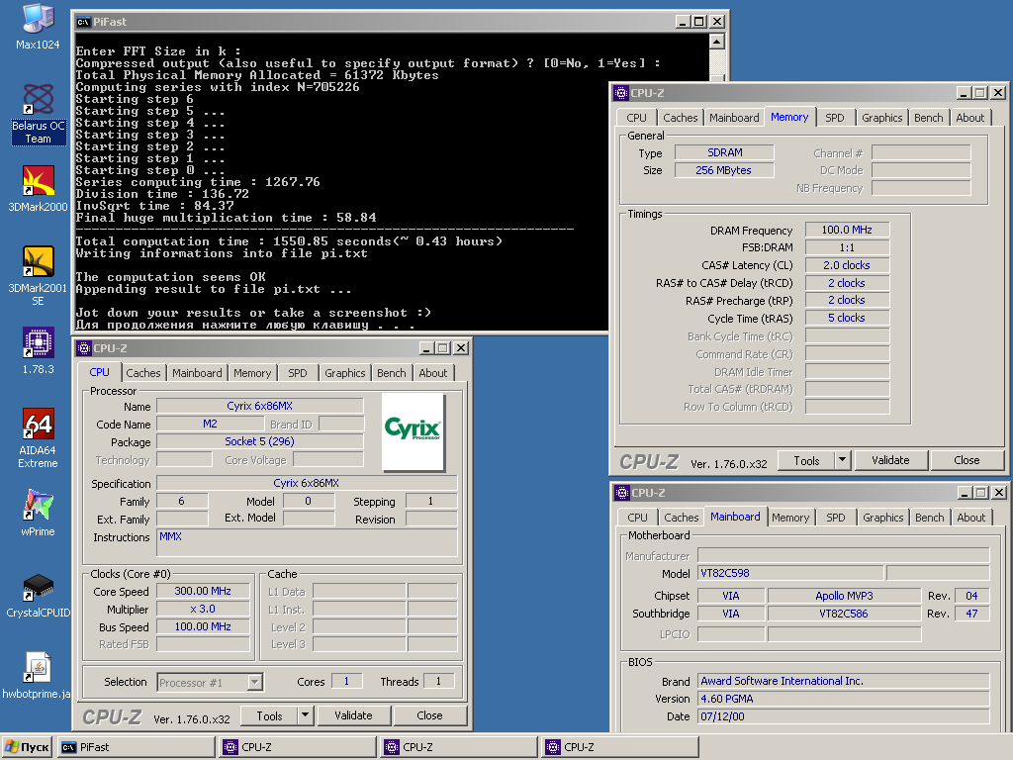Viewport: 1013px width, 760px height.
Task: Click Validate in CPU-Z CPU window
Action: pyautogui.click(x=353, y=716)
